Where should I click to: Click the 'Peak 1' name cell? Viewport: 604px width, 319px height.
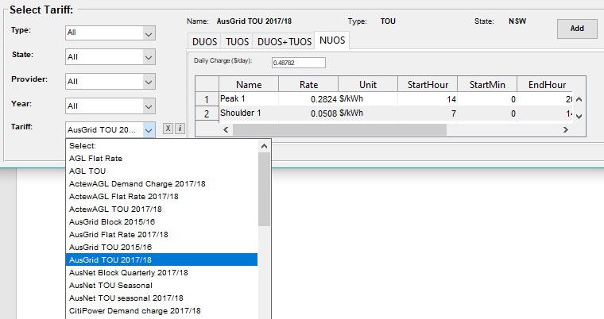tap(249, 99)
